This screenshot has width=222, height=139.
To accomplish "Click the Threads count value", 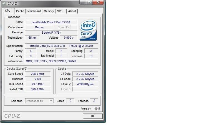I will tap(94, 101).
